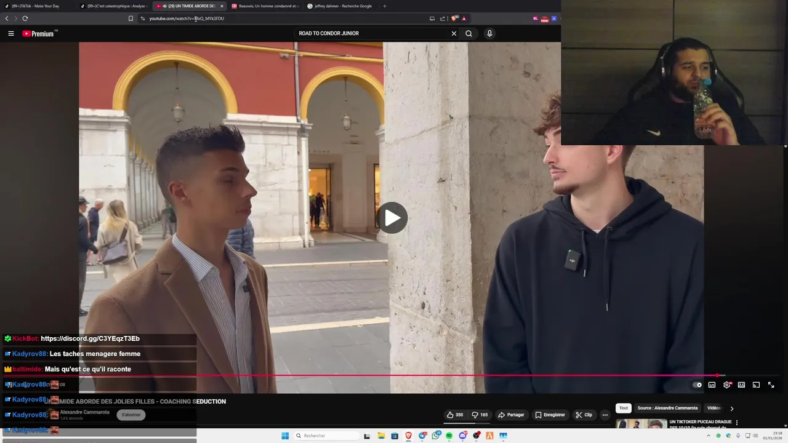Open the YouTube hamburger guide menu

(x=10, y=34)
